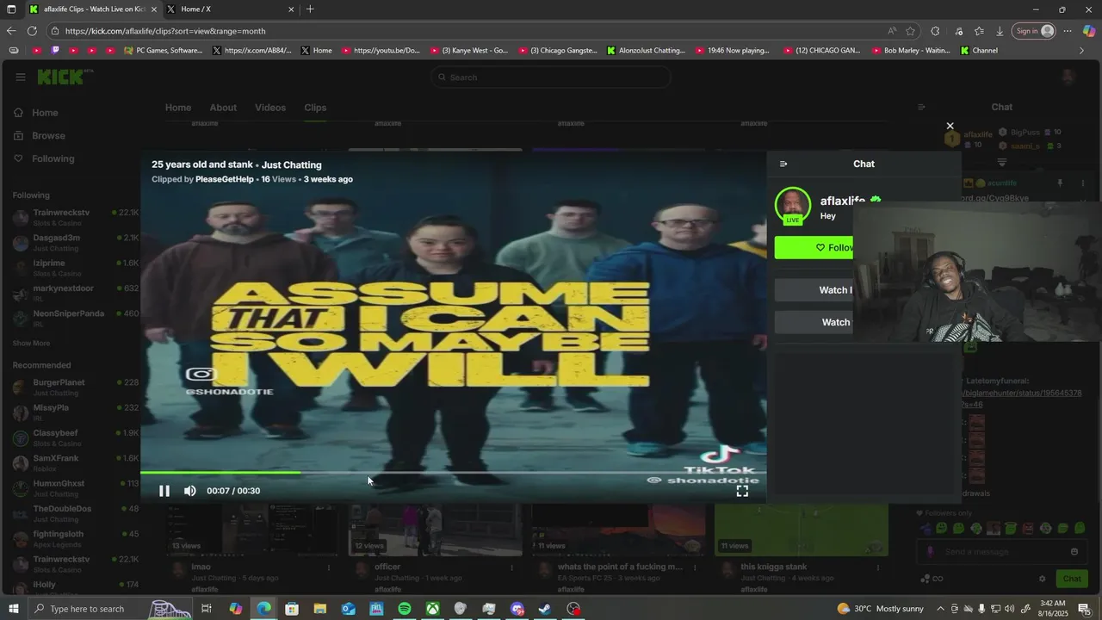Image resolution: width=1102 pixels, height=620 pixels.
Task: Open browser Settings and more menu
Action: click(1068, 31)
